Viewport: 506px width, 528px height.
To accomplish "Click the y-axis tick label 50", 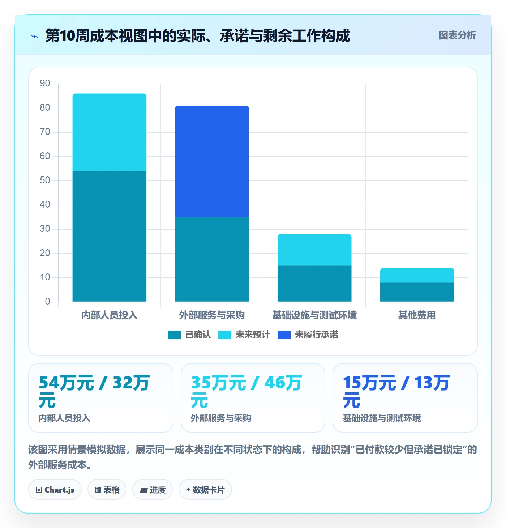I will tap(45, 180).
